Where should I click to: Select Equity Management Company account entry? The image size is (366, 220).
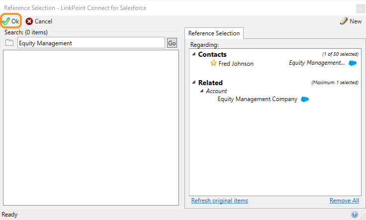click(x=258, y=99)
